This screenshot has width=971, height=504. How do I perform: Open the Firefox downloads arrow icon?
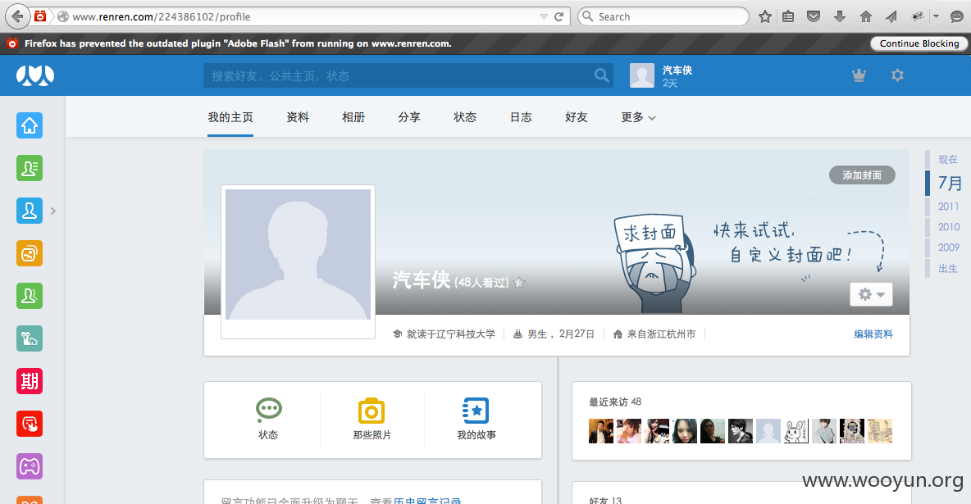coord(840,16)
